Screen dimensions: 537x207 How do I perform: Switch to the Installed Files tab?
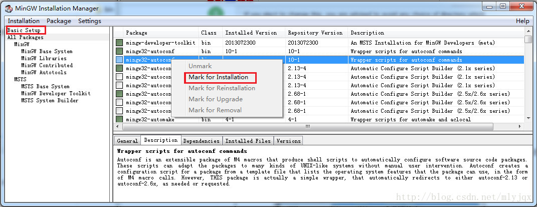[248, 141]
